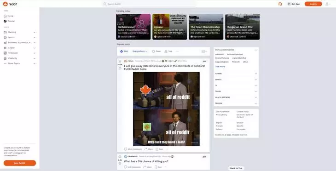336x171 pixels.
Task: Join the community of the 30K coins post
Action: click(x=204, y=61)
